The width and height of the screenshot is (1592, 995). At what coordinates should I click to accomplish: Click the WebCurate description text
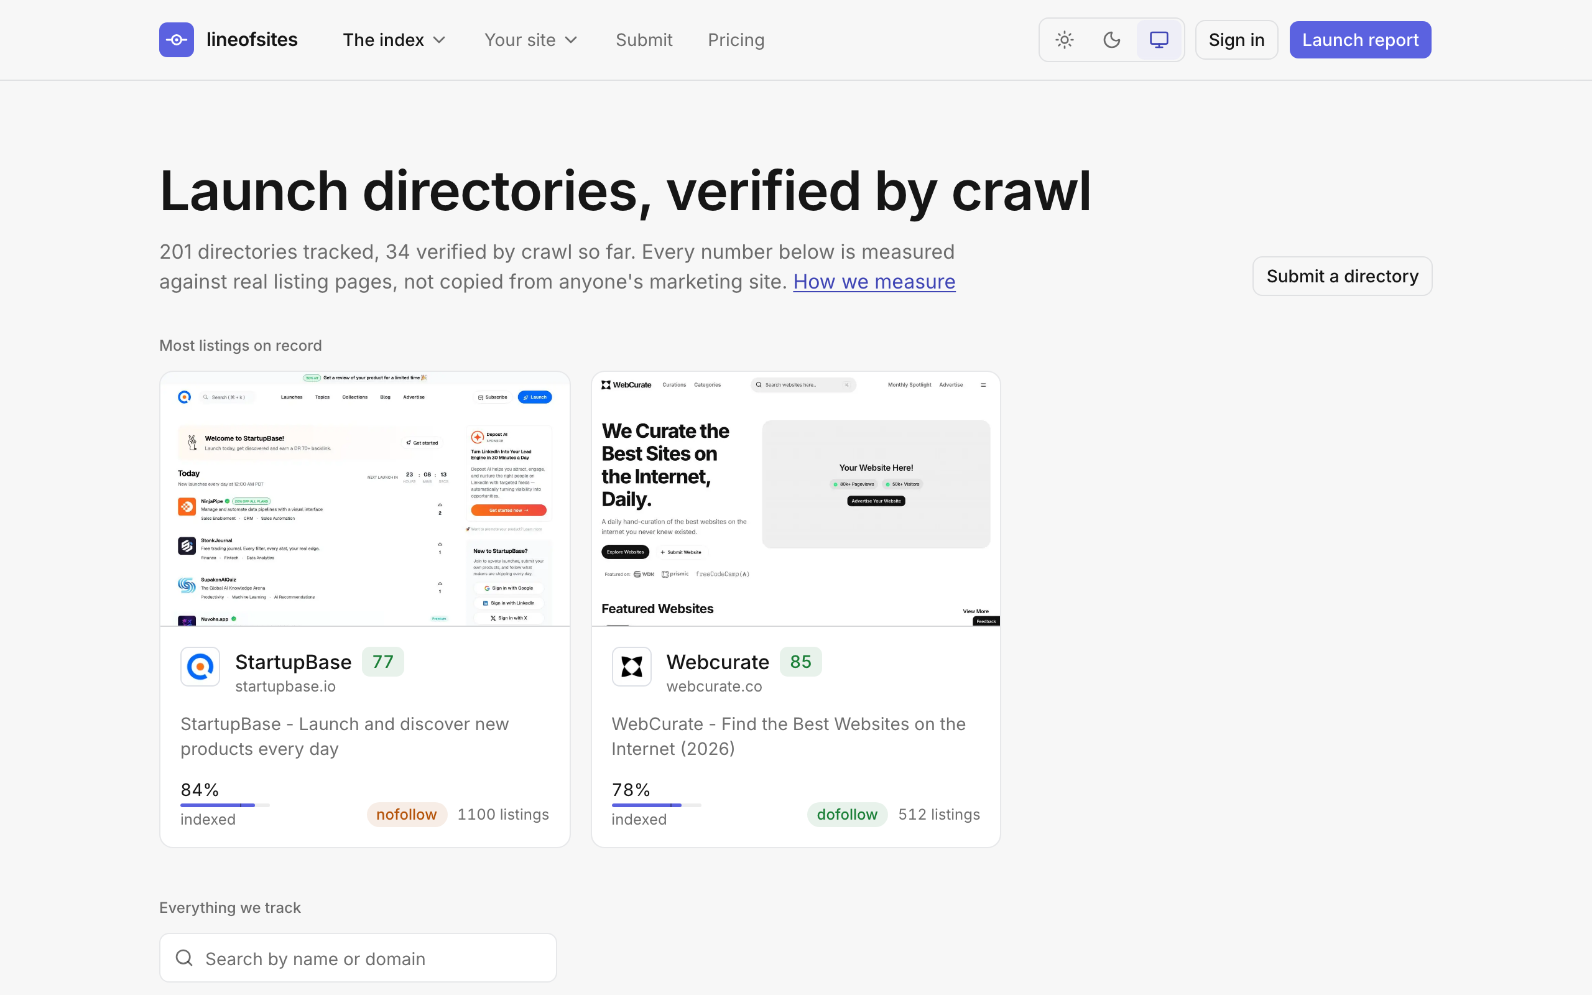click(x=788, y=736)
